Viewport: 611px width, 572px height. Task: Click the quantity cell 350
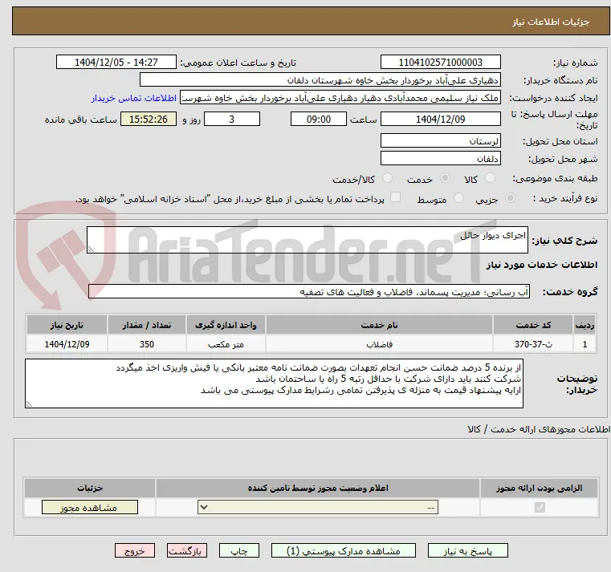pyautogui.click(x=146, y=344)
